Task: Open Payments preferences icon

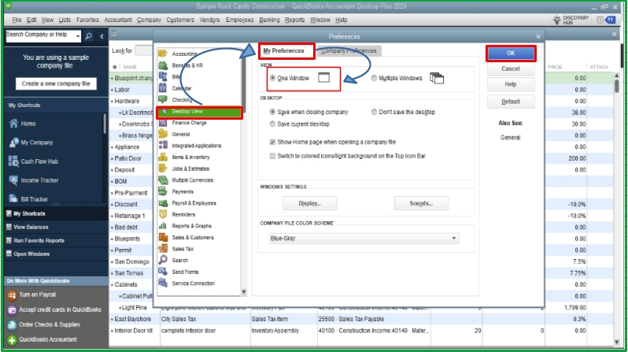Action: click(163, 191)
